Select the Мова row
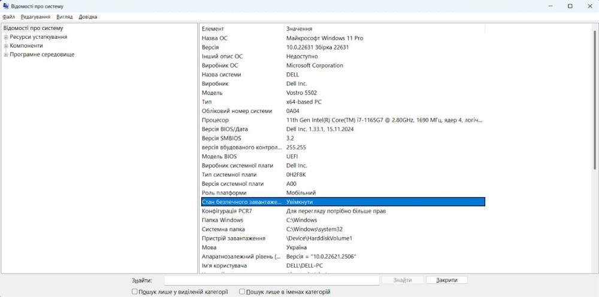The image size is (599, 297). (x=343, y=247)
